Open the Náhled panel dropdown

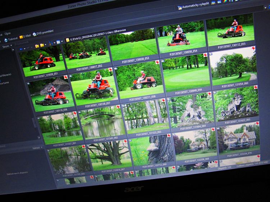pyautogui.click(x=41, y=147)
